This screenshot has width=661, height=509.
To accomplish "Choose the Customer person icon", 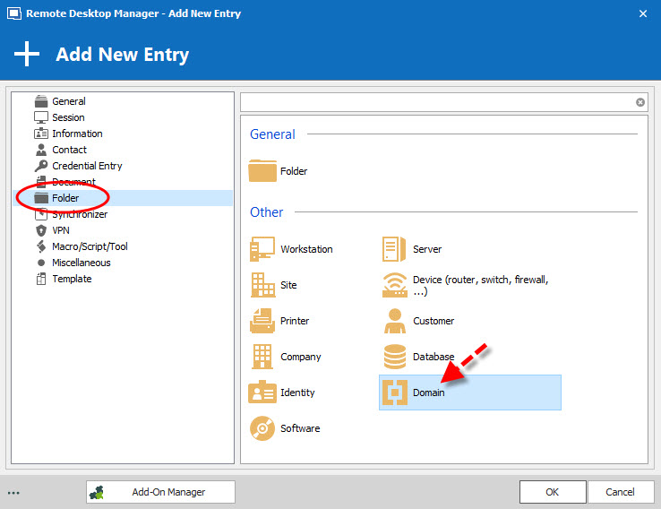I will (x=395, y=321).
